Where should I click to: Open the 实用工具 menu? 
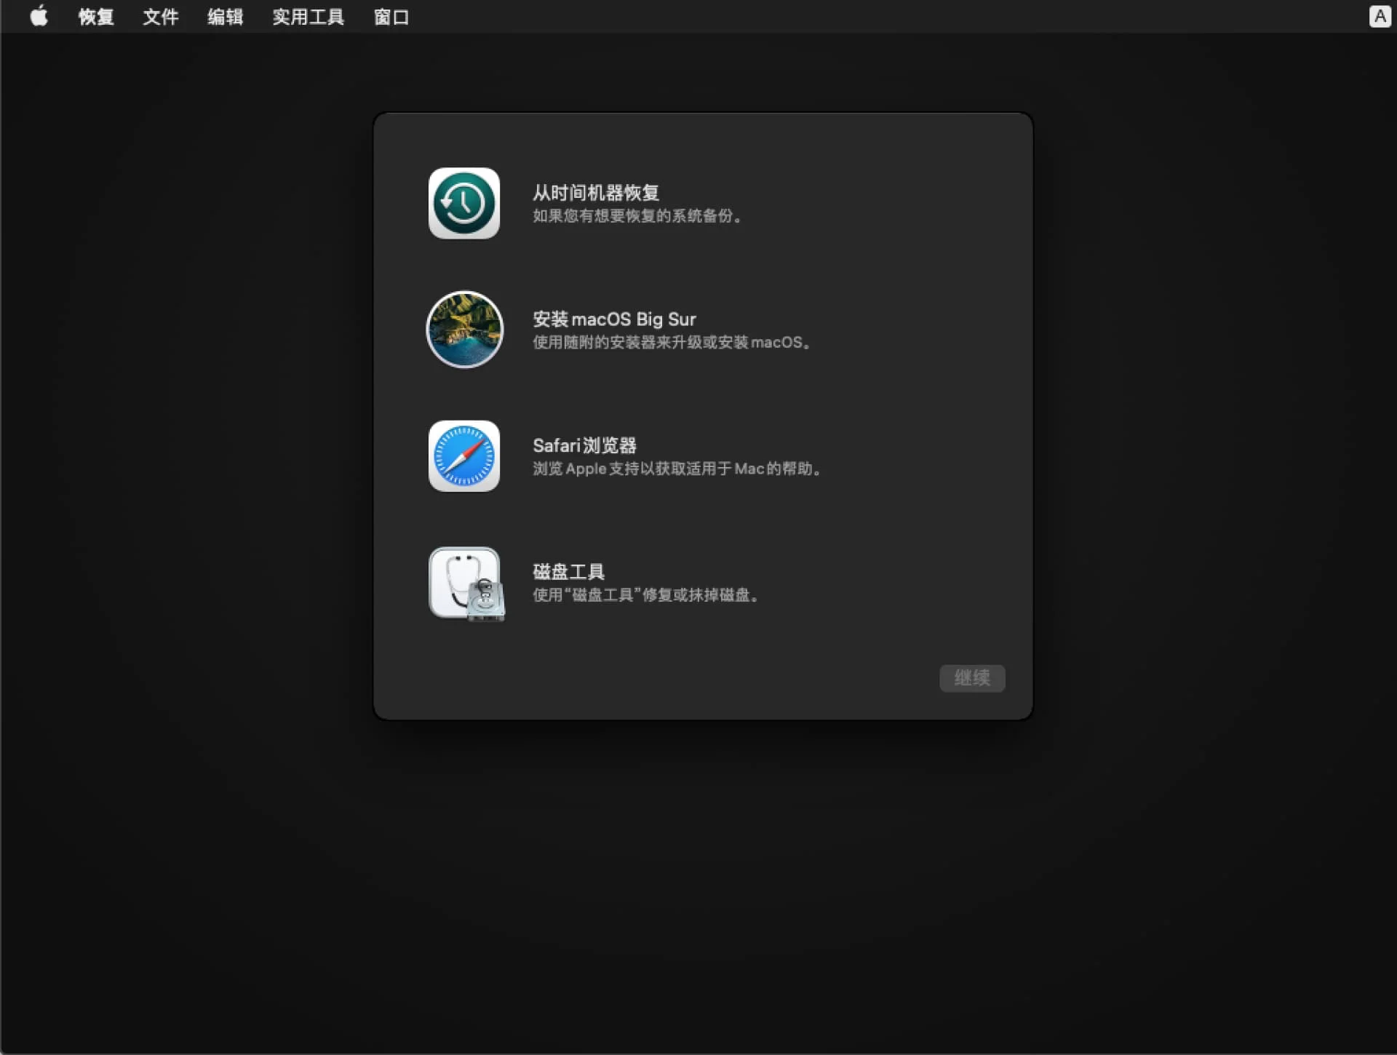click(x=307, y=16)
